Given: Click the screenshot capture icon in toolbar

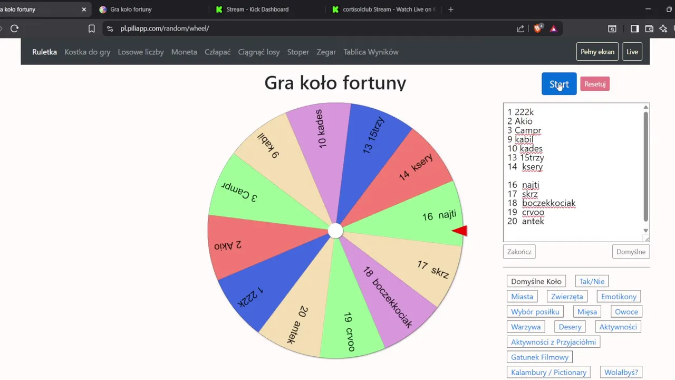Looking at the screenshot, I should click(612, 28).
